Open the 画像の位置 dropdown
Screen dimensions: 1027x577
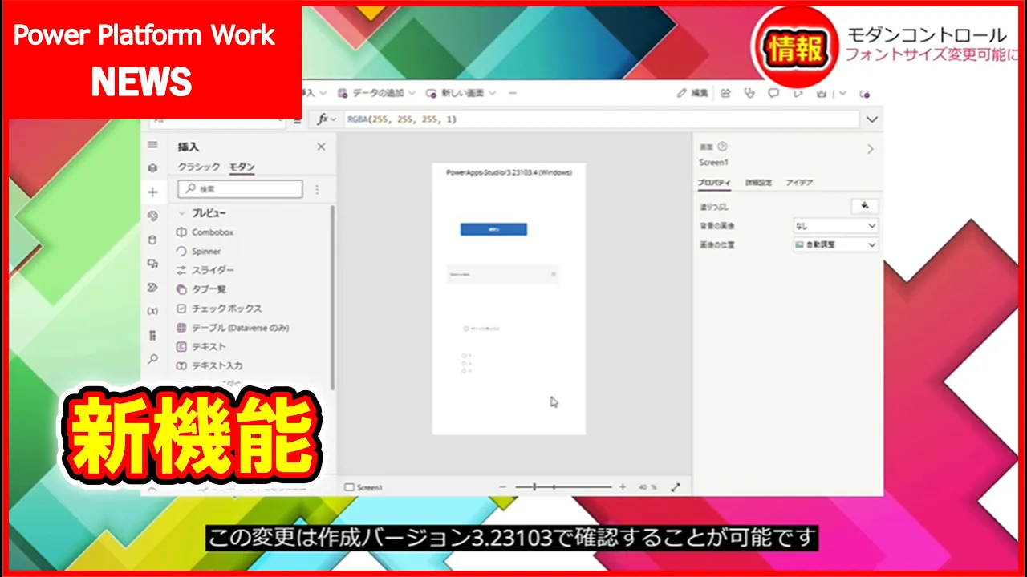pyautogui.click(x=835, y=244)
